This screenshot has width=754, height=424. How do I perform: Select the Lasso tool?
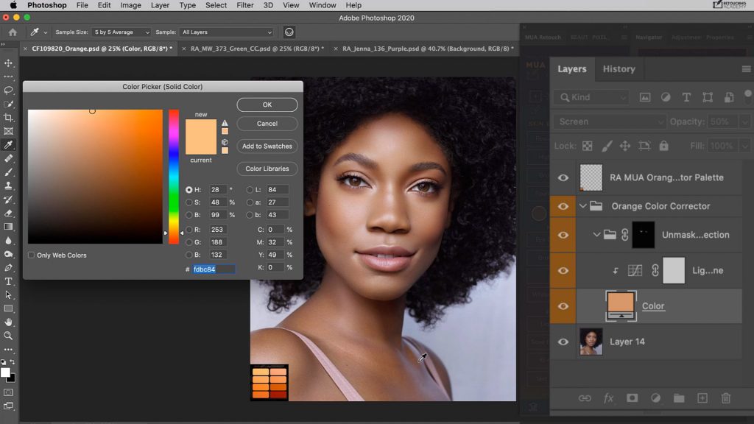pyautogui.click(x=10, y=90)
